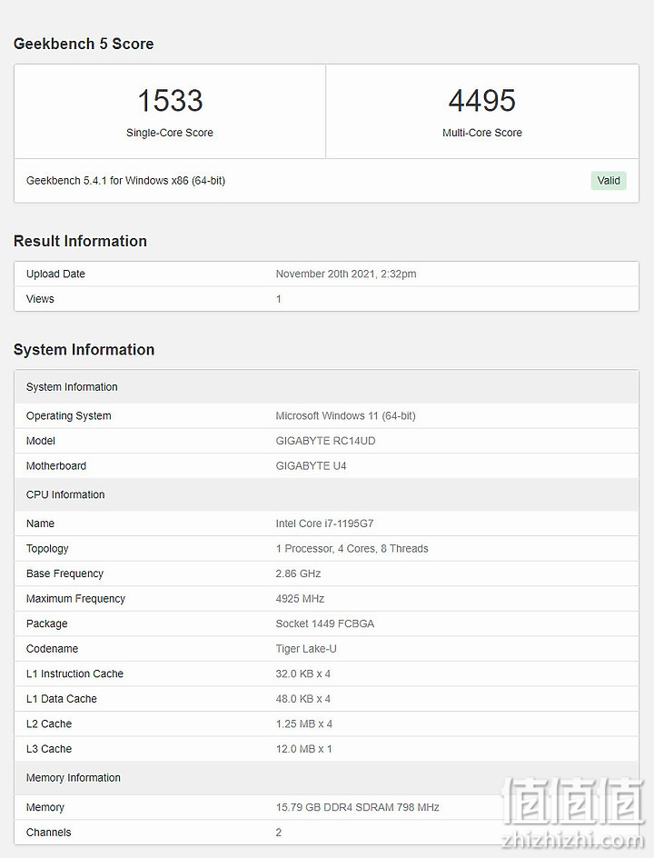Click the Memory label

(45, 808)
